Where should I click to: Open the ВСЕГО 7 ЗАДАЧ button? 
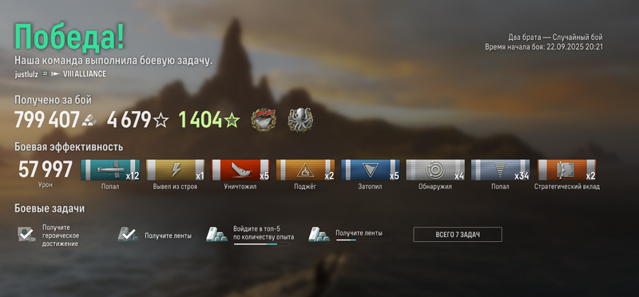click(x=458, y=234)
